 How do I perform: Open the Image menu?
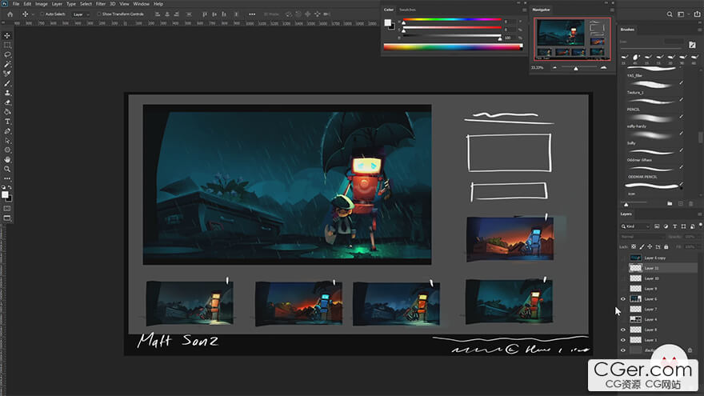click(x=42, y=3)
